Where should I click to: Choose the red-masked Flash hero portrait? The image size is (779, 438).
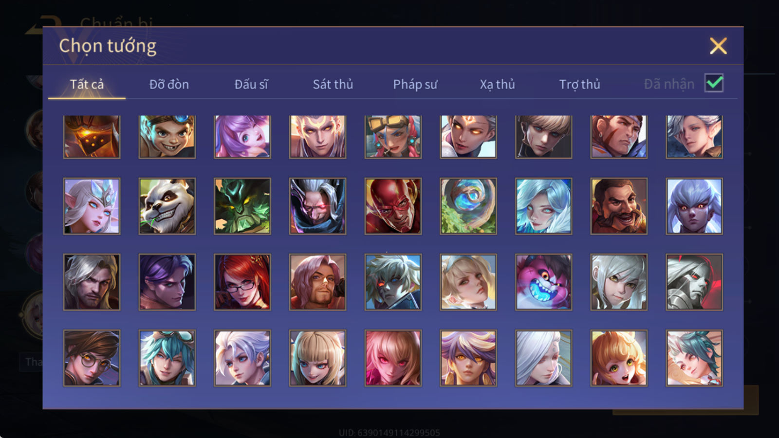click(393, 206)
